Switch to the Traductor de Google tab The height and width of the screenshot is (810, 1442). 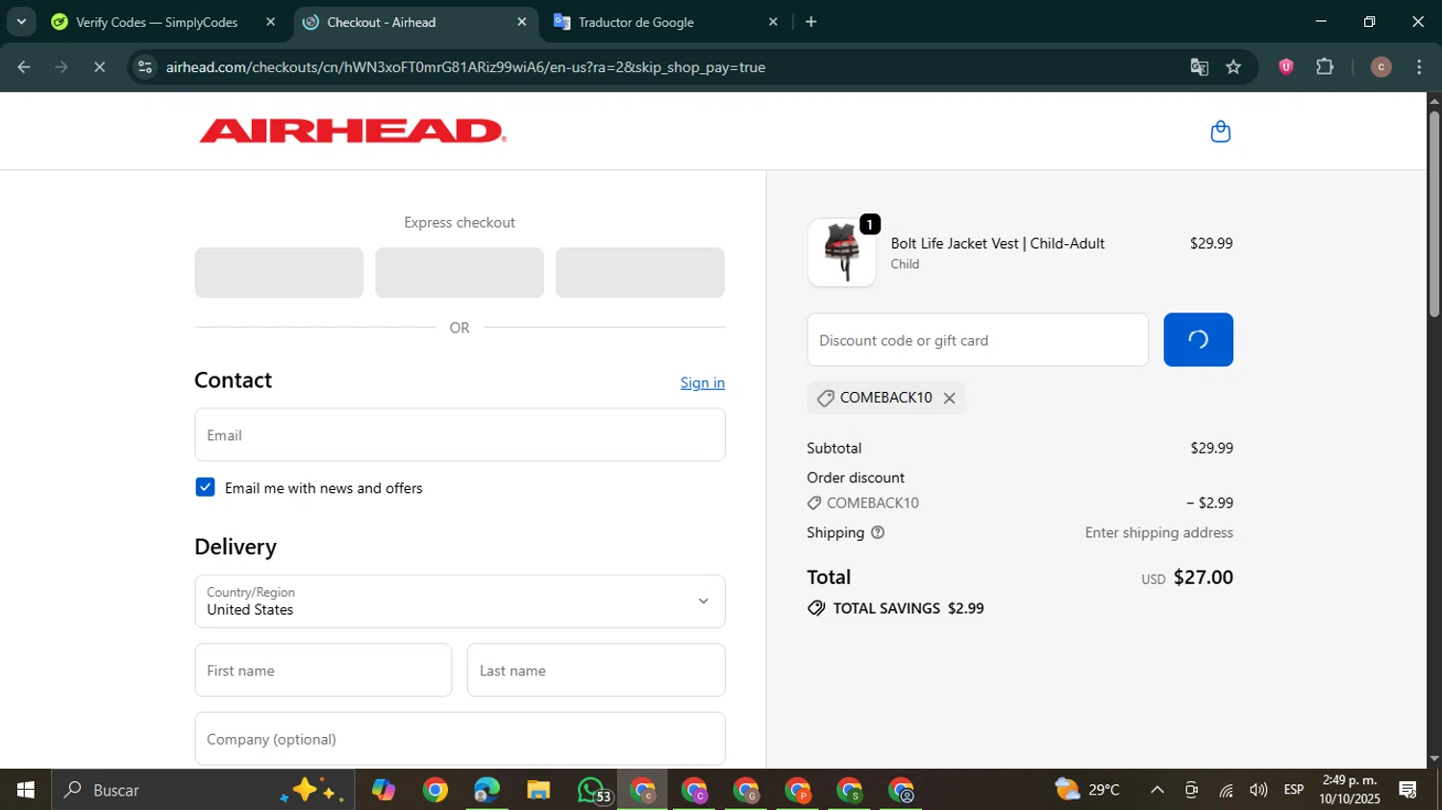click(x=663, y=22)
